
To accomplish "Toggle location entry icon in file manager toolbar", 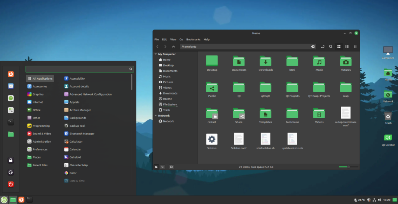I will click(x=323, y=47).
